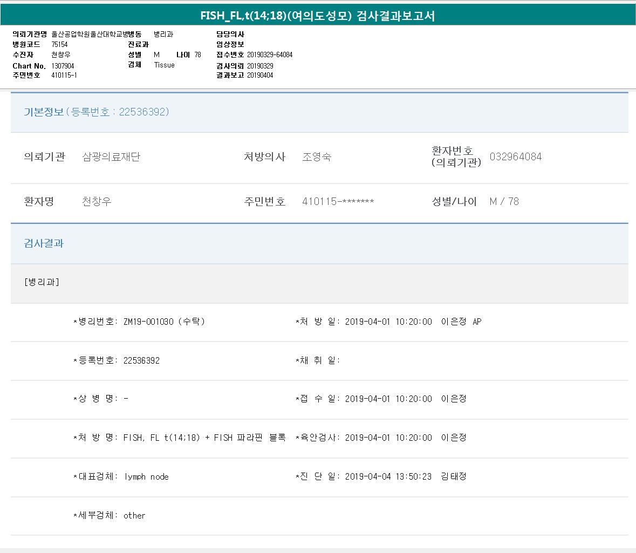636x553 pixels.
Task: Select the 성별/나이 value M / 78
Action: pyautogui.click(x=504, y=202)
